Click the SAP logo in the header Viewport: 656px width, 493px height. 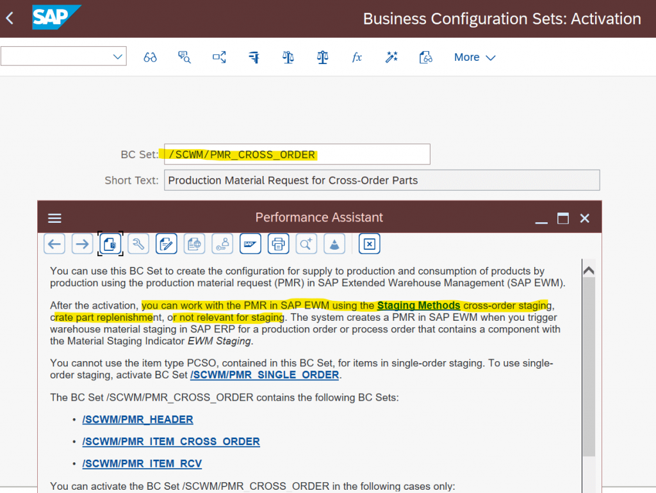tap(56, 17)
